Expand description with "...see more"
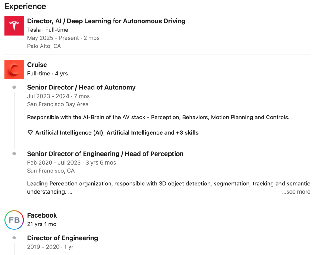The image size is (319, 255). [x=296, y=192]
